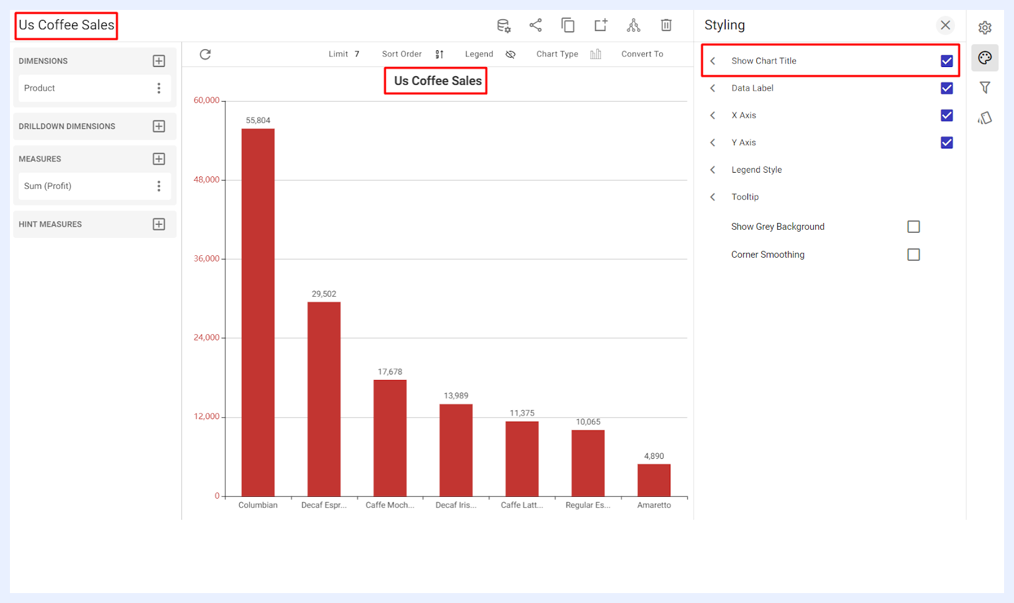Screen dimensions: 1014x603
Task: Toggle legend visibility eye icon
Action: (x=511, y=54)
